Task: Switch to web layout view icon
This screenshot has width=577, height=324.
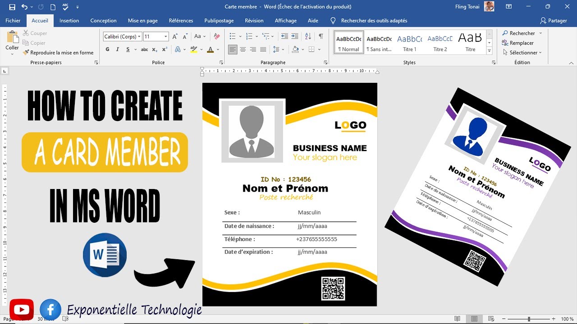Action: 490,319
